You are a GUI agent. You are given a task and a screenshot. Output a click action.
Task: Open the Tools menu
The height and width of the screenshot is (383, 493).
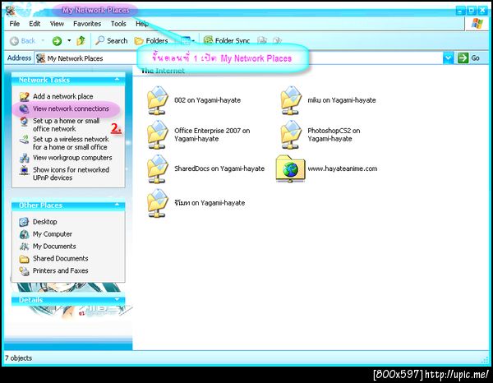click(118, 24)
